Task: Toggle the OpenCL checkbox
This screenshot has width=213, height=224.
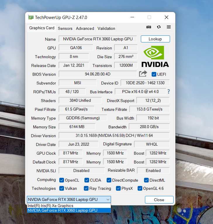Action: (x=62, y=180)
